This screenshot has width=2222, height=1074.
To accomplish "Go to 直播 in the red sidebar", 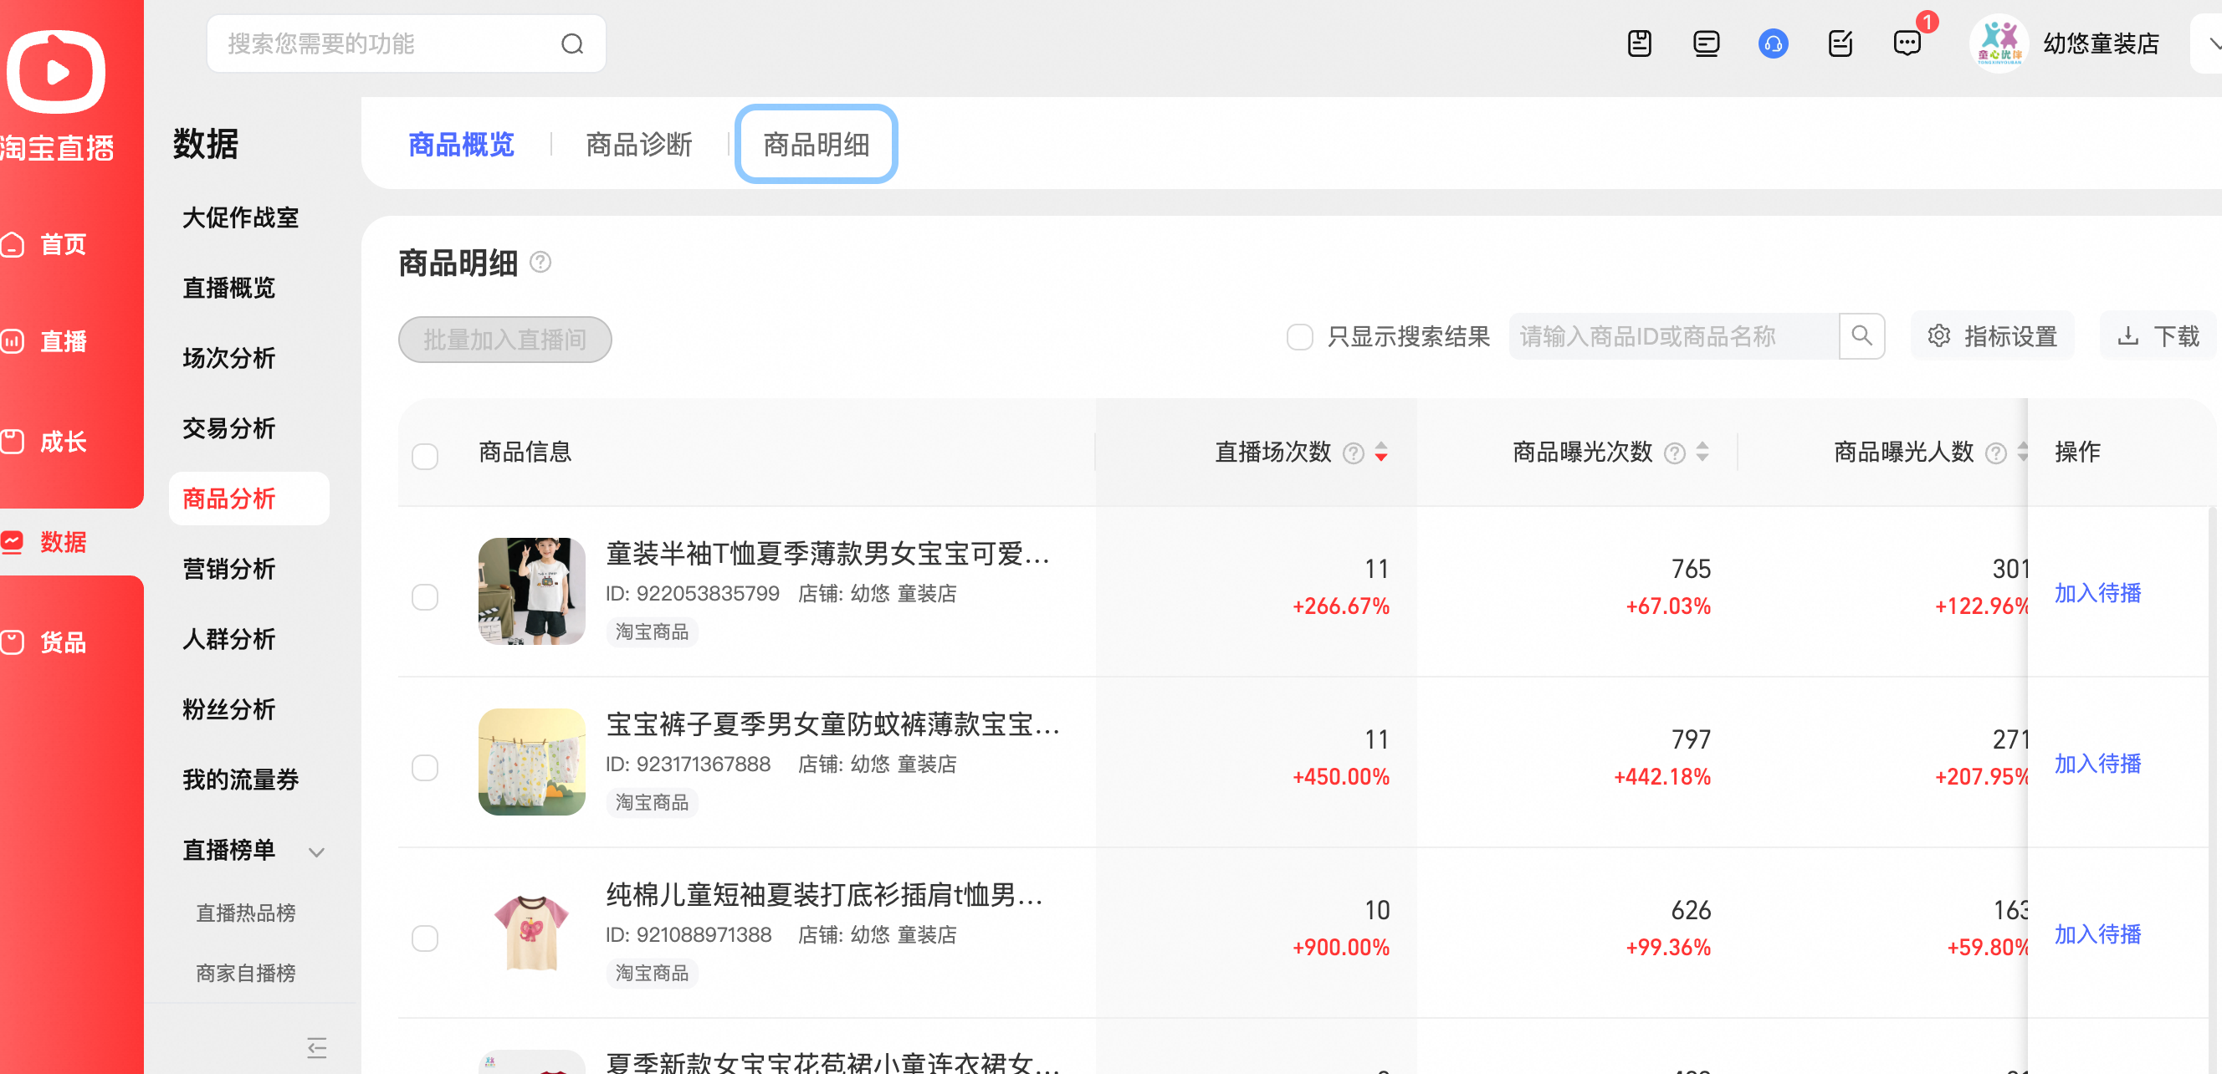I will click(45, 341).
